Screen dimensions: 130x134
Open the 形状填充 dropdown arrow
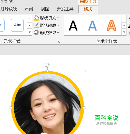[58, 18]
